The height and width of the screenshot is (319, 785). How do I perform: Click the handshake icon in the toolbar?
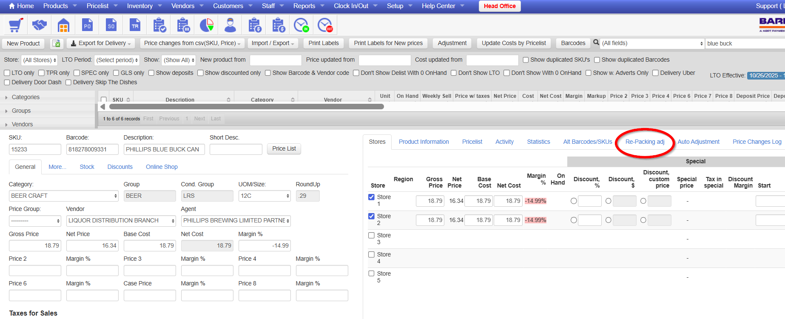coord(39,26)
